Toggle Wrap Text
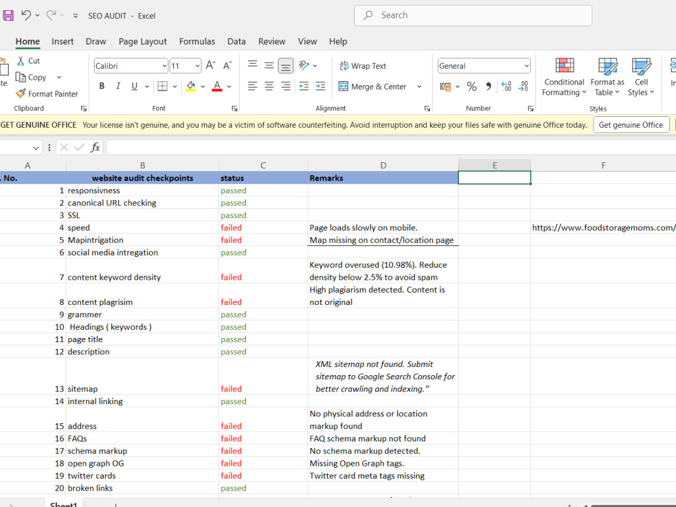Viewport: 676px width, 507px height. [x=362, y=66]
